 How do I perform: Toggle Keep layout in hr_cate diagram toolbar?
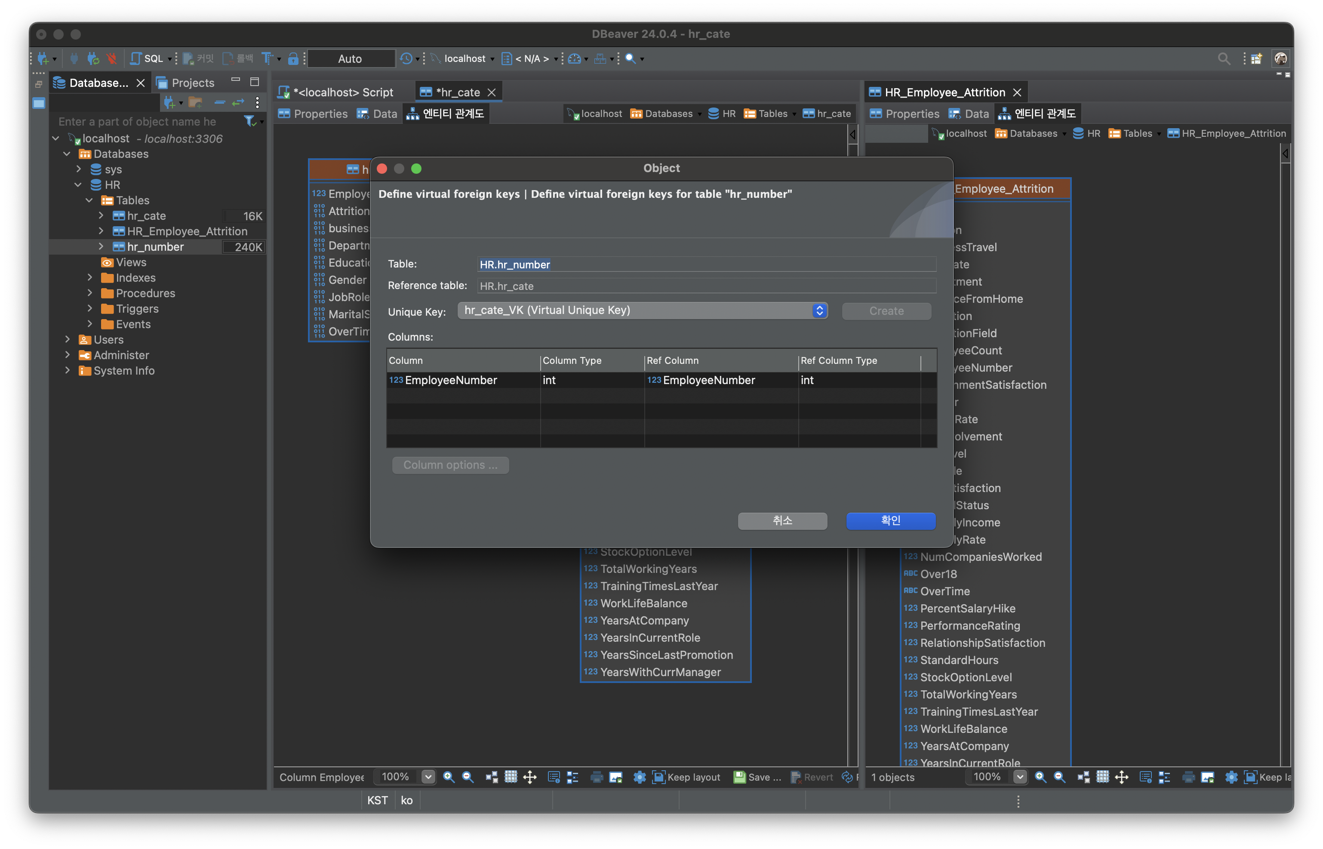(x=686, y=777)
